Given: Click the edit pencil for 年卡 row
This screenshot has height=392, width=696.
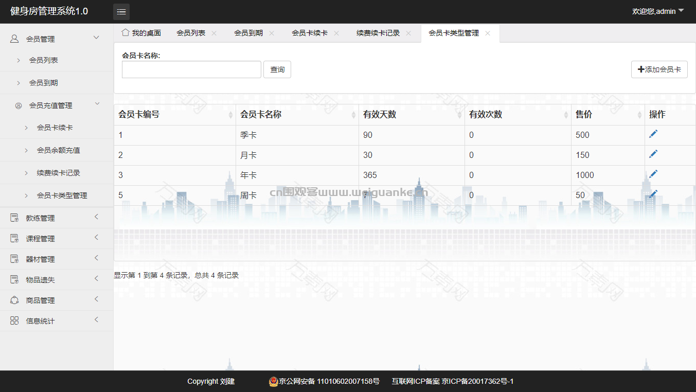Looking at the screenshot, I should point(653,174).
